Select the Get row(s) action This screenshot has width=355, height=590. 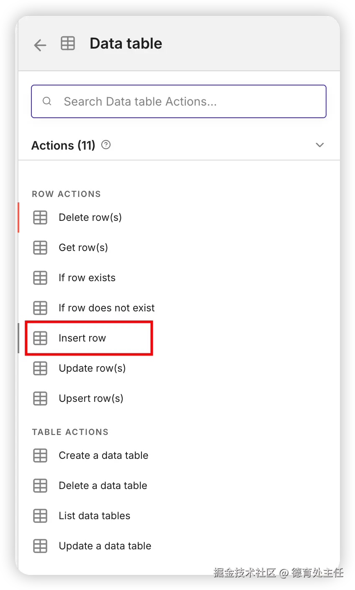coord(83,248)
